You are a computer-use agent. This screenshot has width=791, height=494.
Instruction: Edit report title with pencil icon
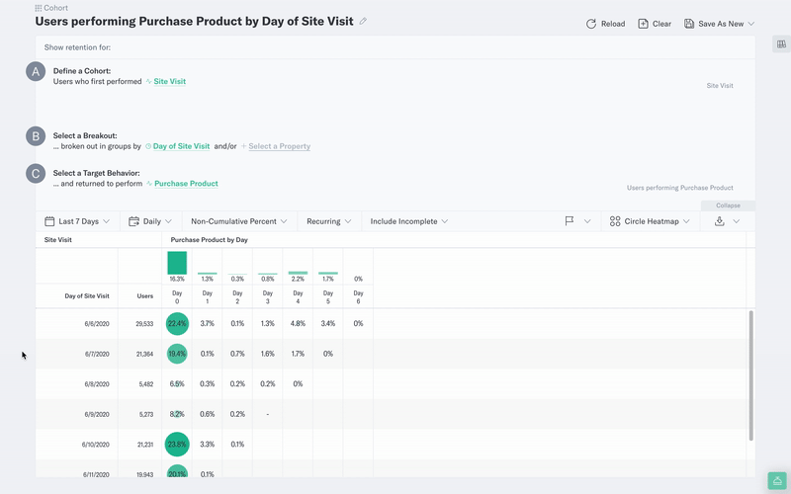(x=363, y=21)
